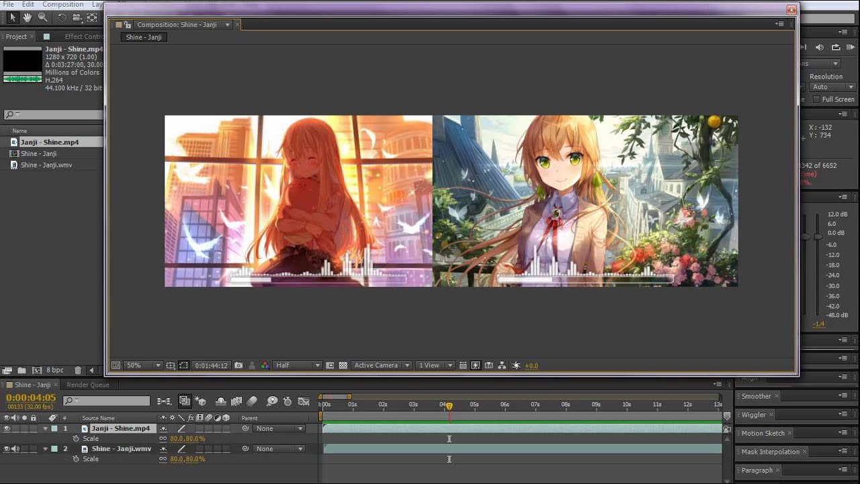Open Parent dropdown for Shine - Janji.wmv layer
The height and width of the screenshot is (484, 860).
279,448
